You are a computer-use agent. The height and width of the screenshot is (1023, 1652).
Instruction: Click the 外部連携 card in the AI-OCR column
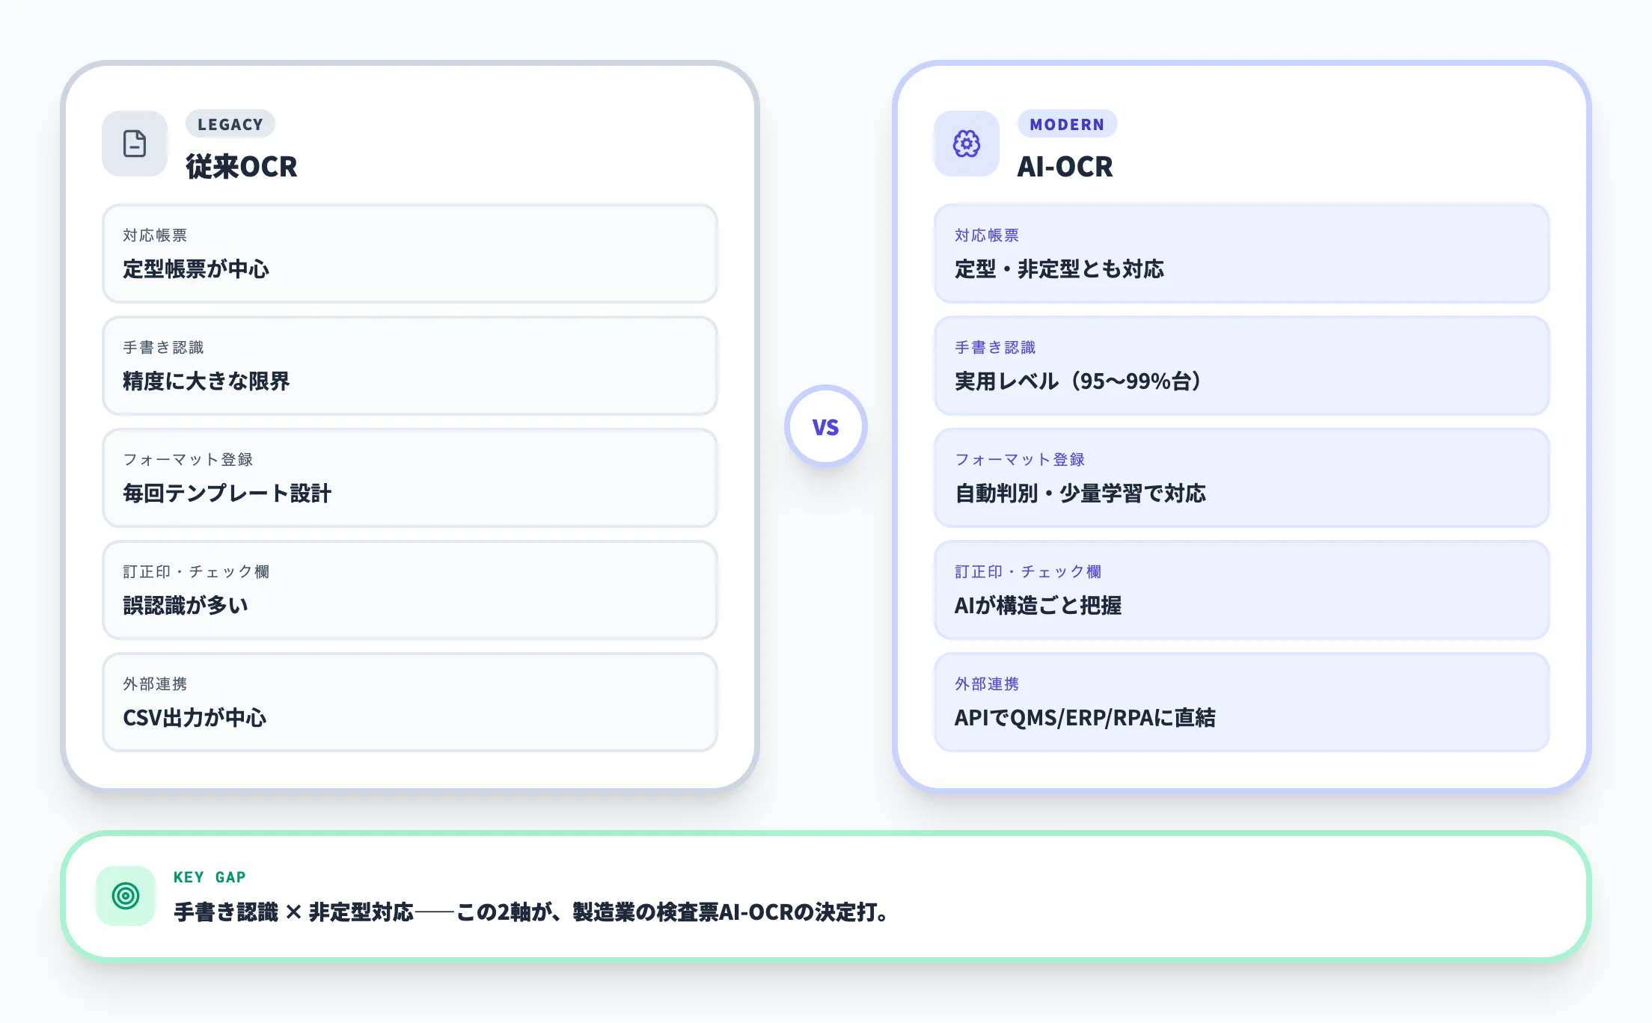(x=1242, y=702)
